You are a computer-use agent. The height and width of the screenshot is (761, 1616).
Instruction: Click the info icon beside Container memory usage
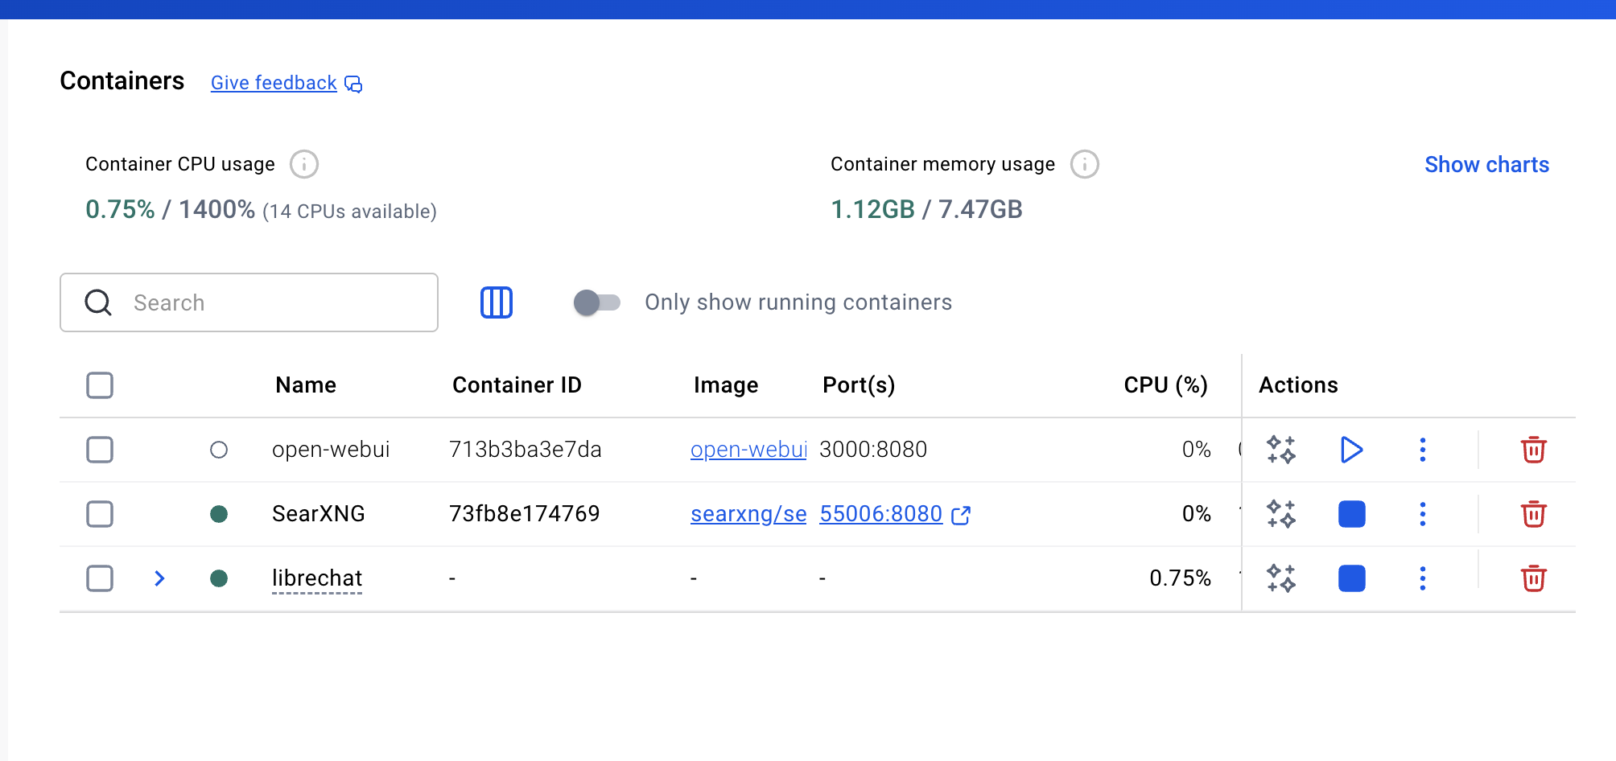point(1084,164)
